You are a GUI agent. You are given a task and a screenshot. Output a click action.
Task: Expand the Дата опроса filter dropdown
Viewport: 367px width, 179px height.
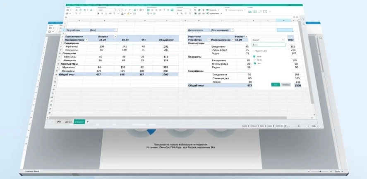232,30
